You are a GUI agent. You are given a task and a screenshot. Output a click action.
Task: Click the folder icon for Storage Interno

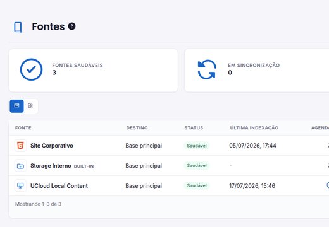[x=20, y=166]
